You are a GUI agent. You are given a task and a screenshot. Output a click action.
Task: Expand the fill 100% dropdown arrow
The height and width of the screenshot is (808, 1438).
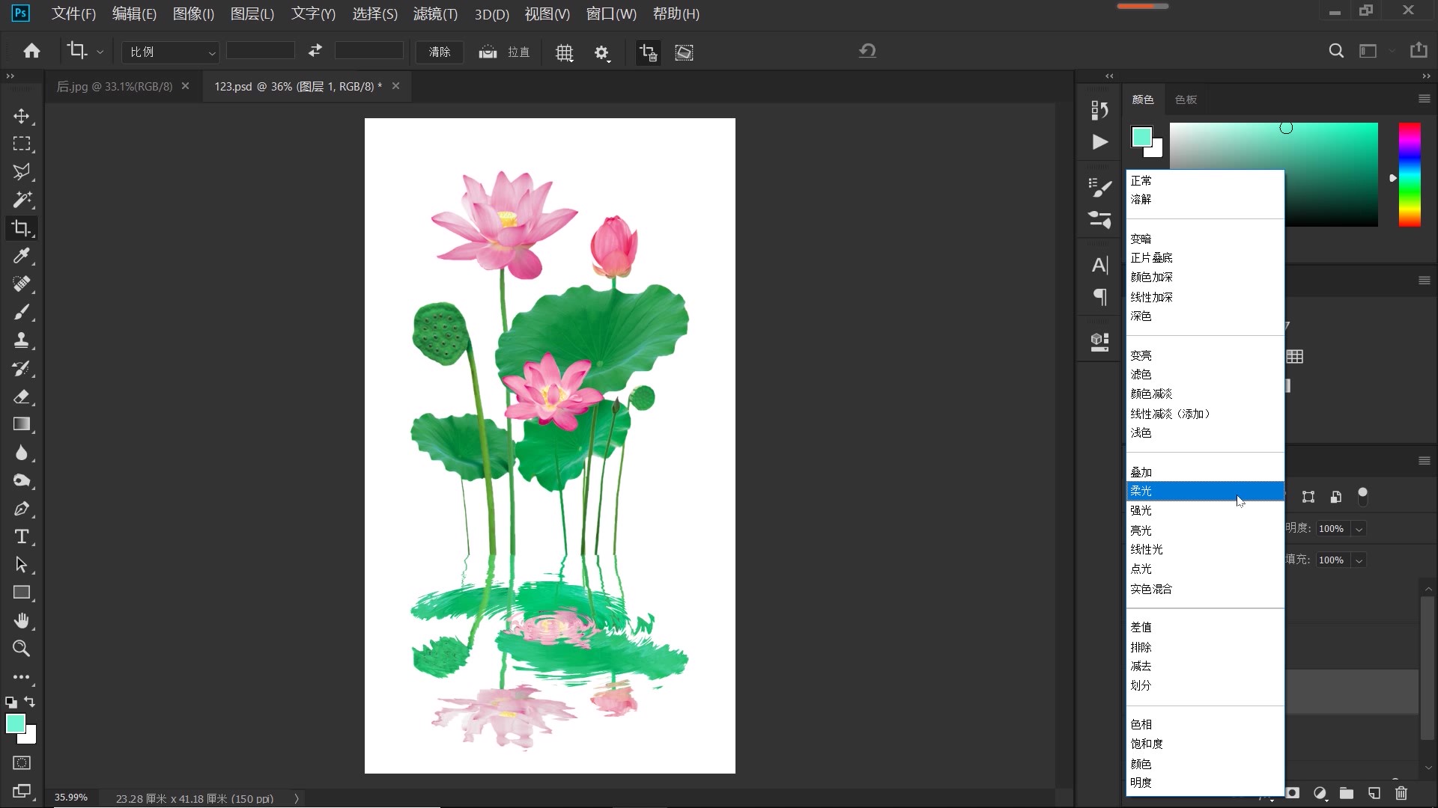[1359, 560]
